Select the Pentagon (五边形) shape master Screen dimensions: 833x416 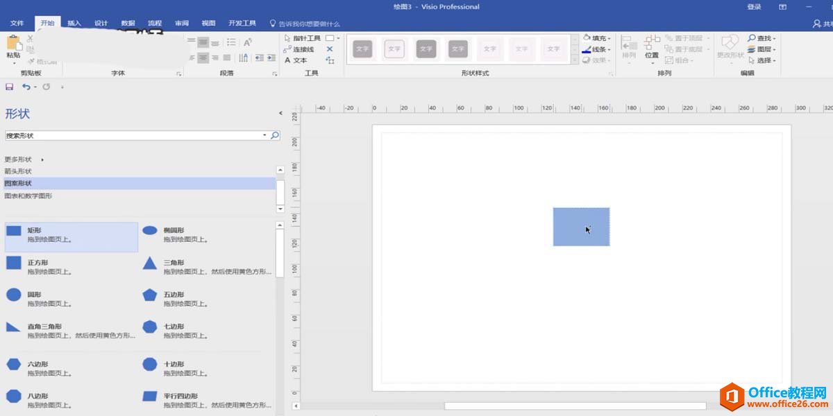point(150,295)
